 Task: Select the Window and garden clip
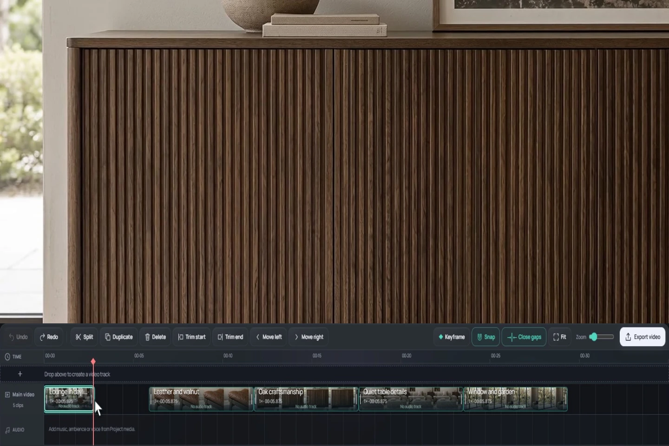(516, 399)
